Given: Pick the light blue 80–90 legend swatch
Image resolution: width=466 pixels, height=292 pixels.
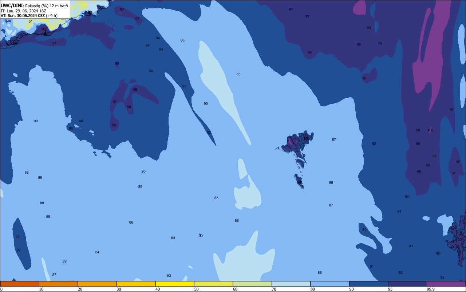Looking at the screenshot, I should (330, 284).
